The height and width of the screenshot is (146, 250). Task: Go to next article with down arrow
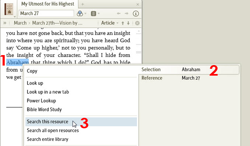click(x=128, y=23)
